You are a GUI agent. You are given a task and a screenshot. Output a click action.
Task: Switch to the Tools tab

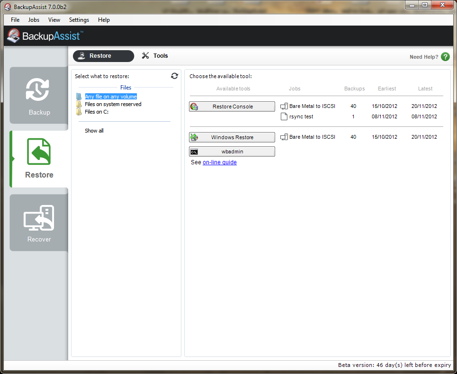coord(155,56)
